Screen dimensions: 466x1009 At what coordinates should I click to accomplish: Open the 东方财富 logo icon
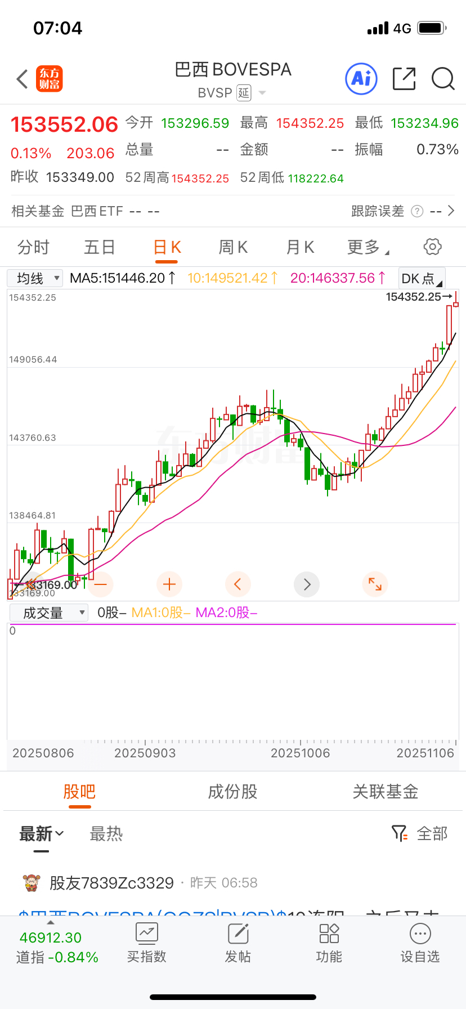tap(50, 79)
